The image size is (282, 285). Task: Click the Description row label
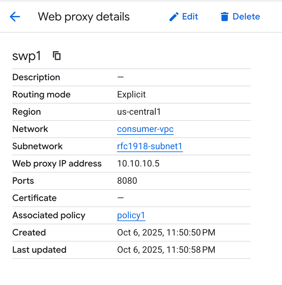(36, 77)
